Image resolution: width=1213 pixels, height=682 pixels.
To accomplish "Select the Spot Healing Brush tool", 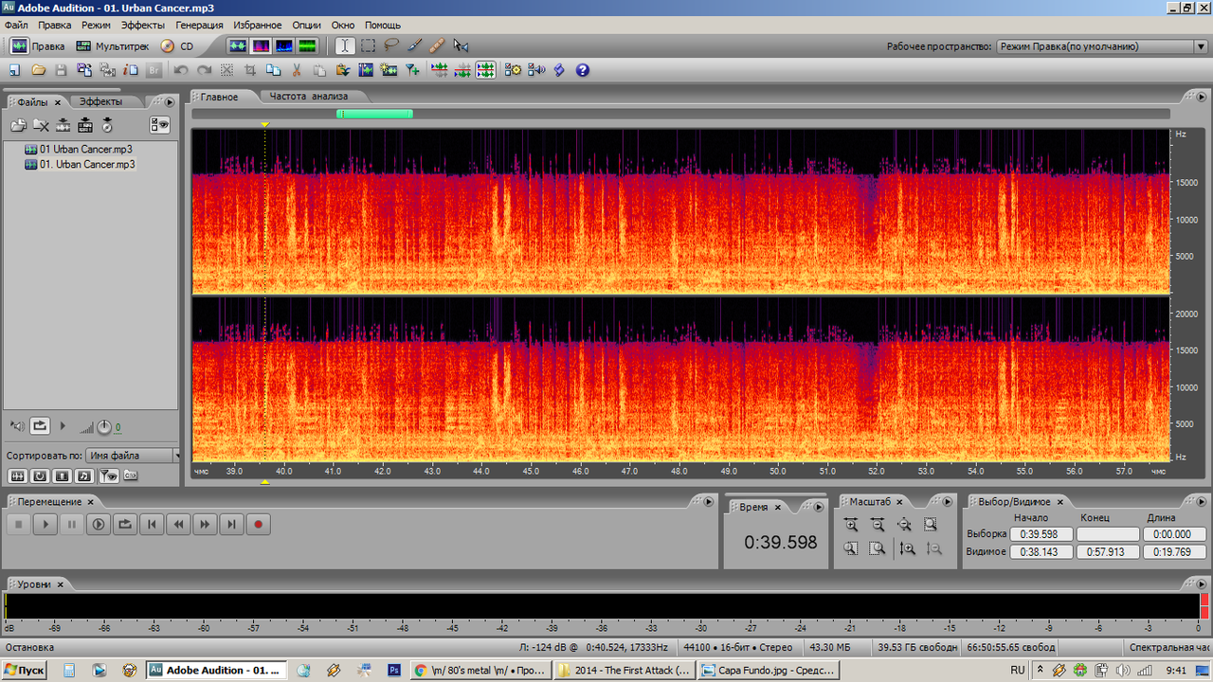I will (437, 45).
